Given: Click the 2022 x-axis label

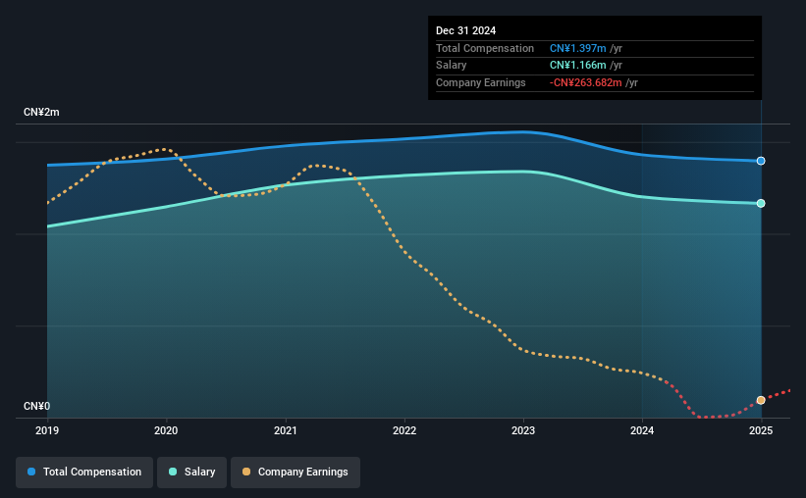Looking at the screenshot, I should pos(404,430).
